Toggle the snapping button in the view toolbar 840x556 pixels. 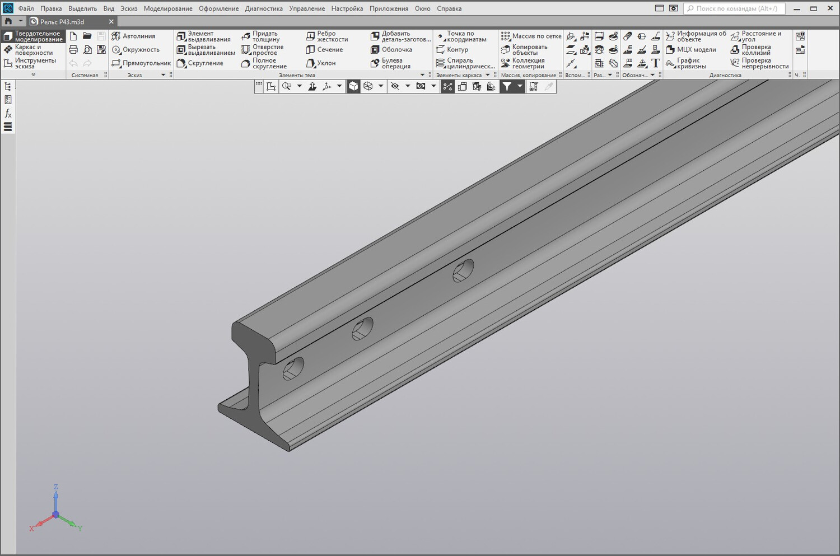[447, 86]
